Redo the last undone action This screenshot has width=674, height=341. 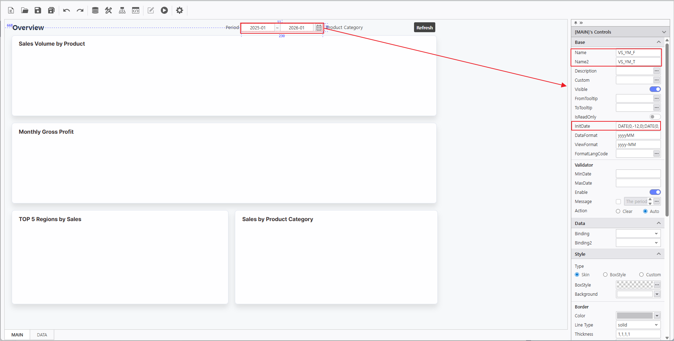tap(80, 10)
